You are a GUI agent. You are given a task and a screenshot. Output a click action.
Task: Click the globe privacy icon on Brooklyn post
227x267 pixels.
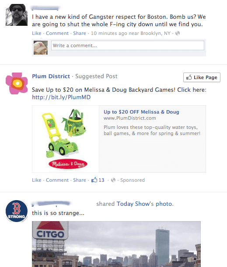pos(178,33)
